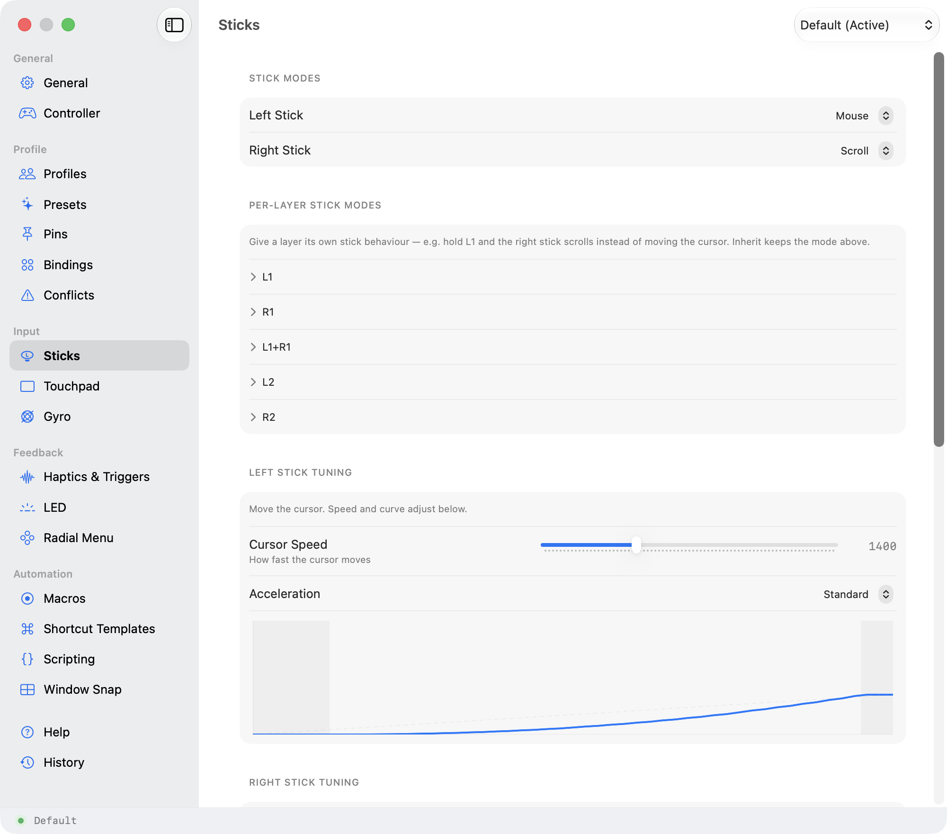Click the Haptics waveform icon
947x834 pixels.
tap(27, 477)
